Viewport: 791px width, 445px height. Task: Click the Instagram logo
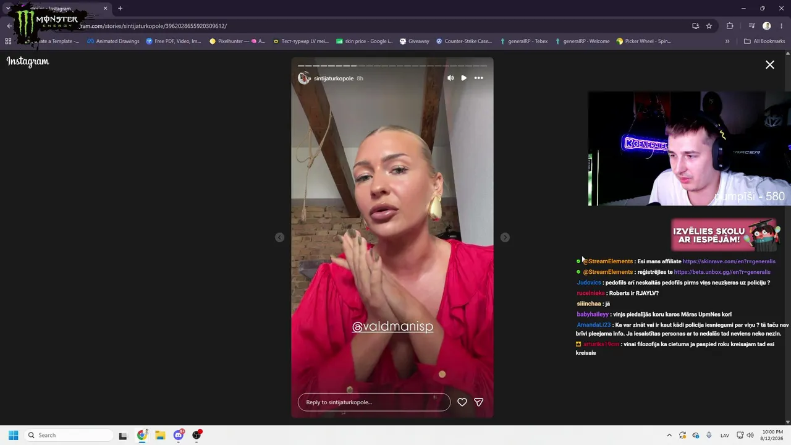(x=28, y=61)
